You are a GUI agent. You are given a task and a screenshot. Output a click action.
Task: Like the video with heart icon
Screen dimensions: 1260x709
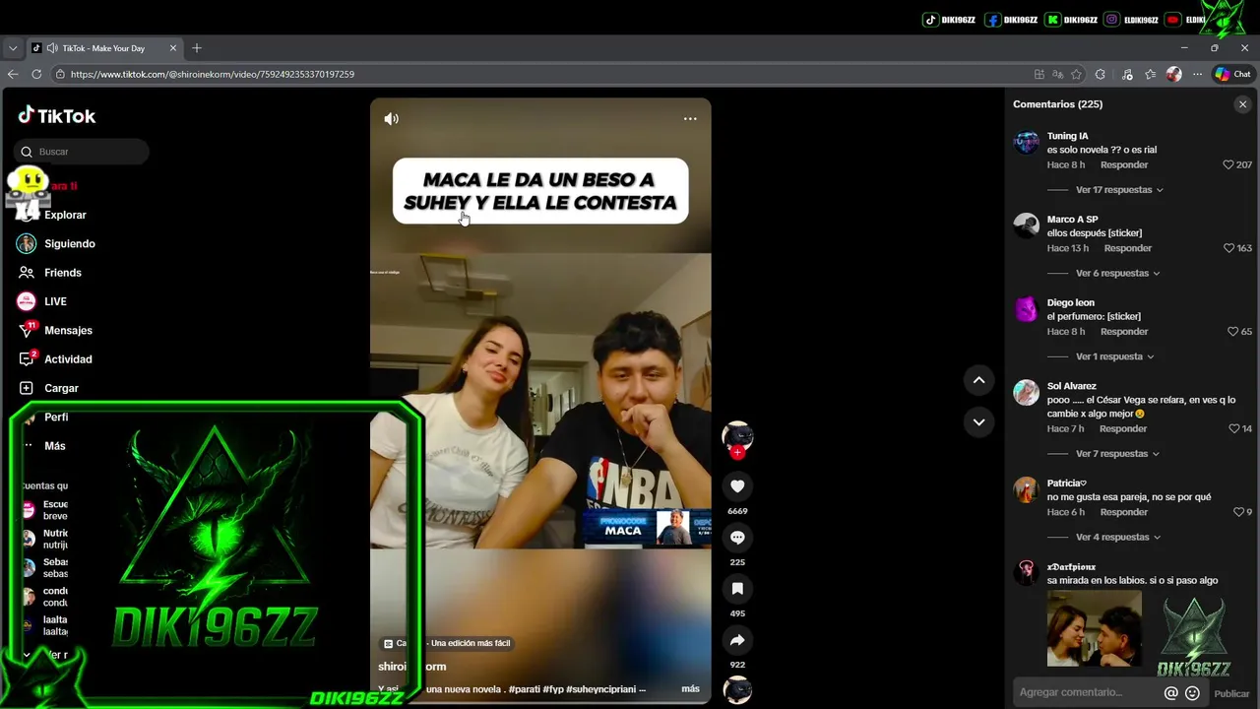737,485
